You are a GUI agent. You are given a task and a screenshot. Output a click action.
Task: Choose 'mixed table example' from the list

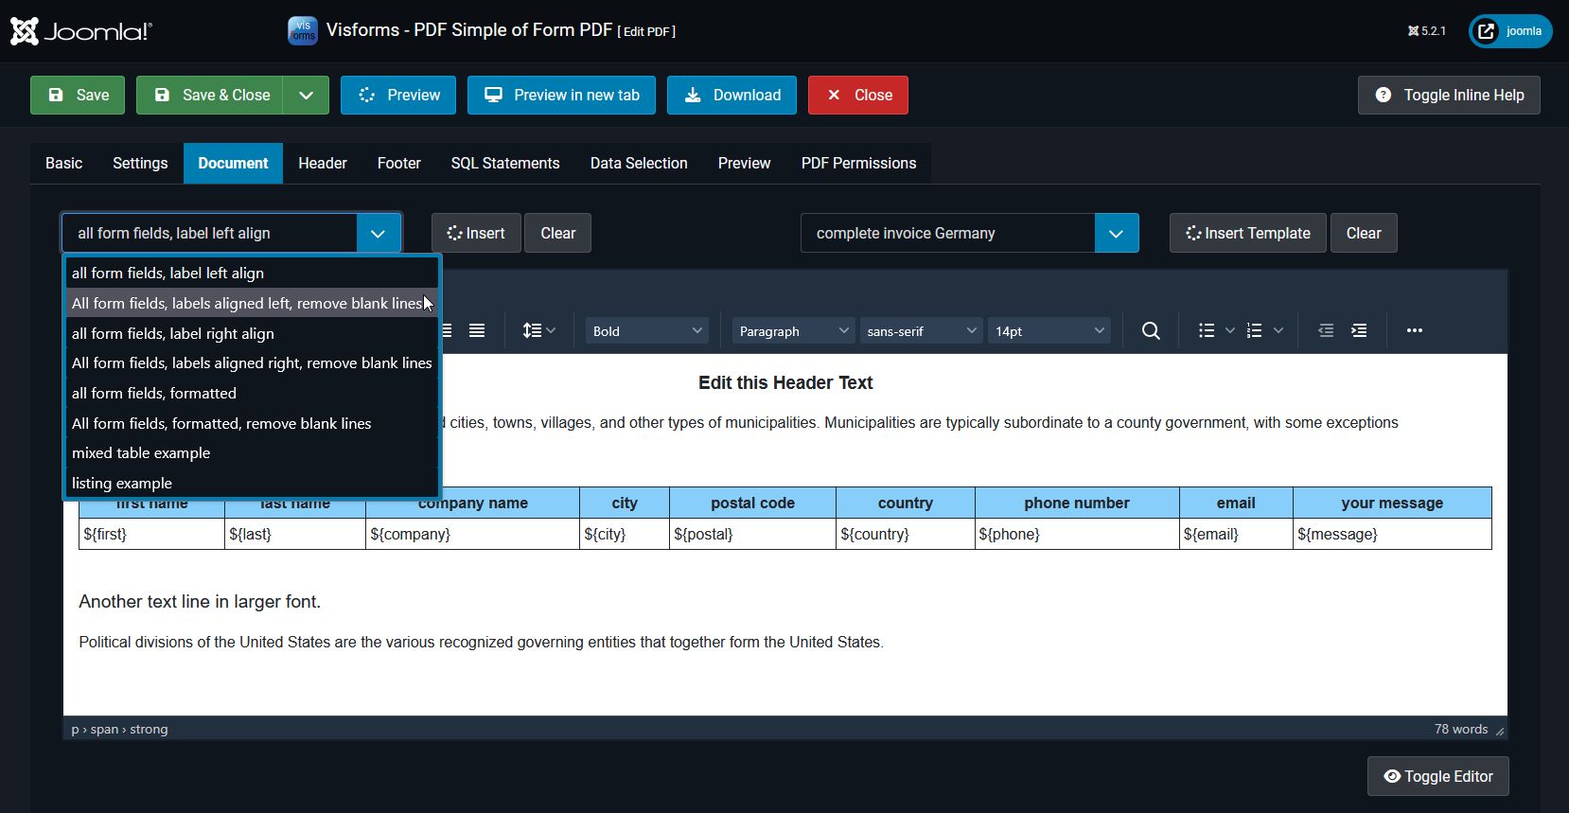click(141, 452)
